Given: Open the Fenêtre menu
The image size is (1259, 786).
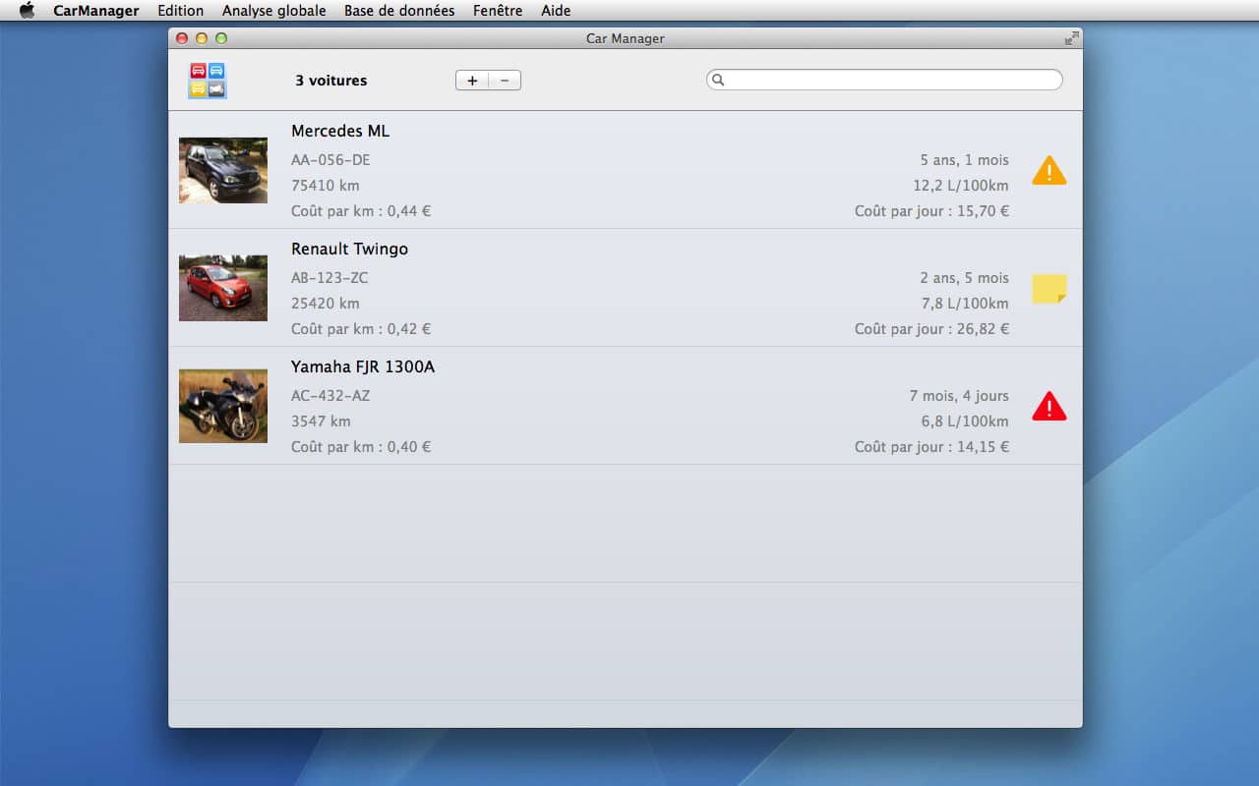Looking at the screenshot, I should click(x=498, y=11).
